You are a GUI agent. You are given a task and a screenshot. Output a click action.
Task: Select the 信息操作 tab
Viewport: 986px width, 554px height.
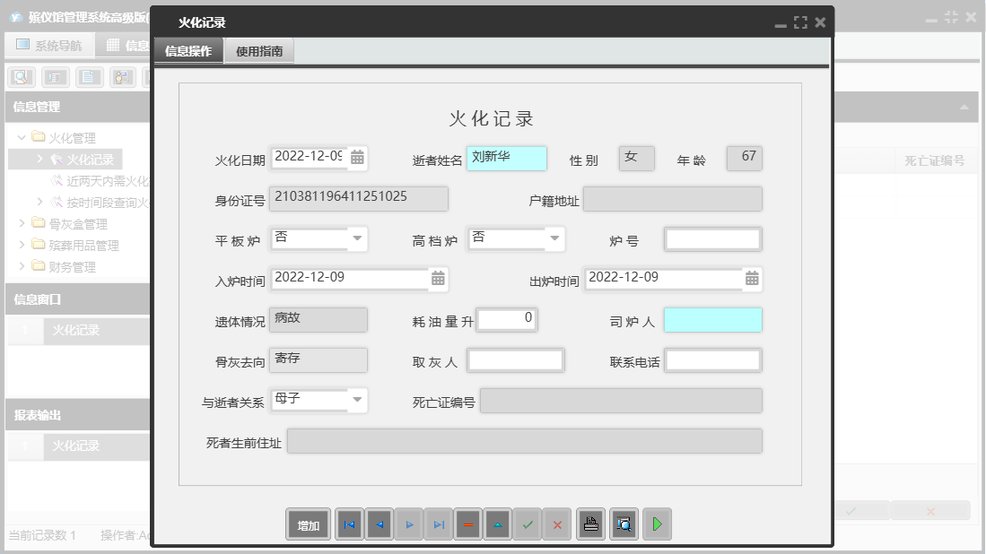[x=188, y=52]
